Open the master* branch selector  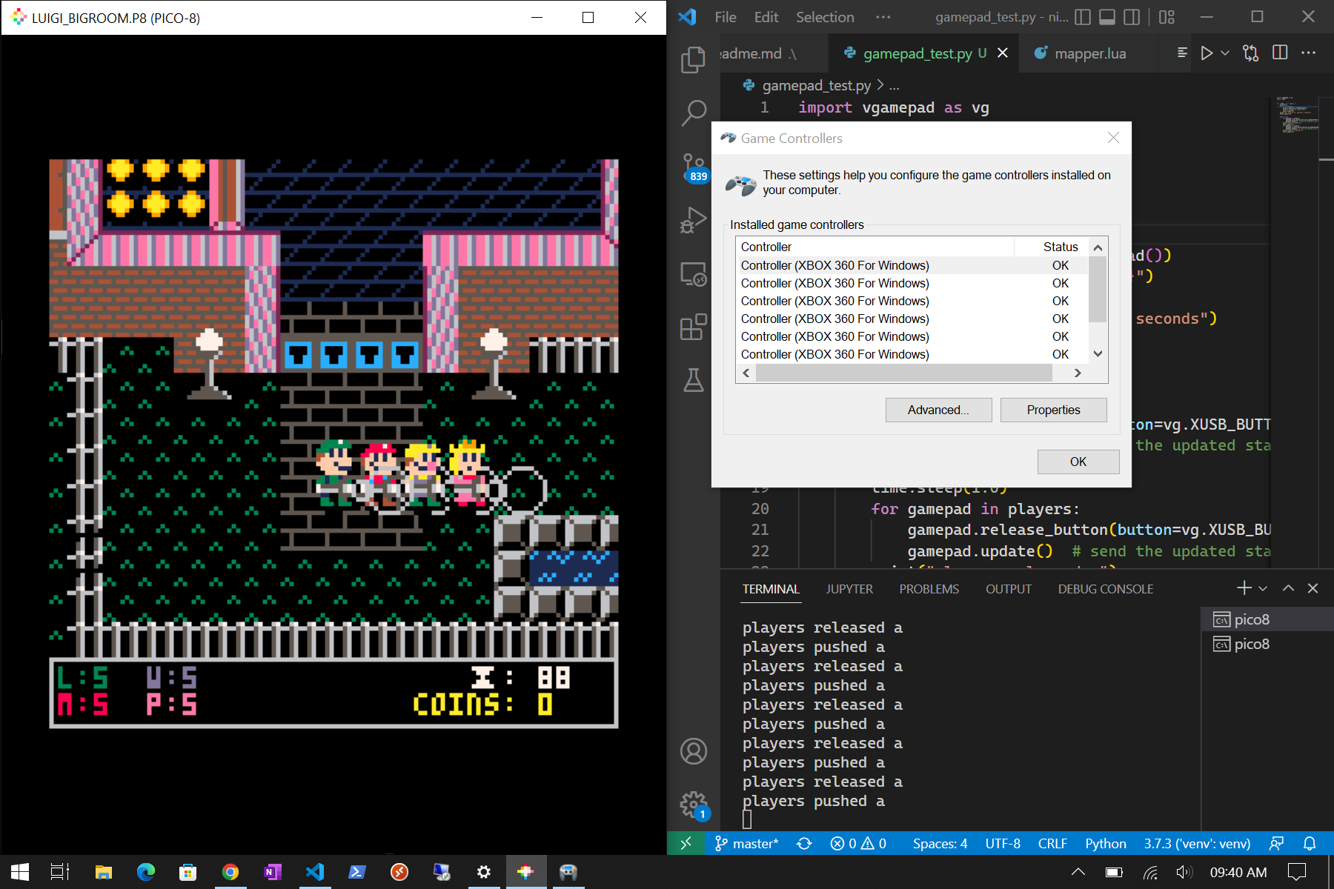coord(746,843)
